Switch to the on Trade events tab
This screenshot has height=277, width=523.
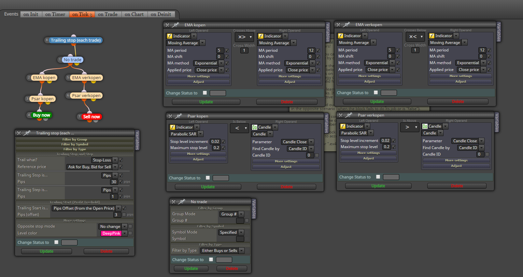[108, 14]
